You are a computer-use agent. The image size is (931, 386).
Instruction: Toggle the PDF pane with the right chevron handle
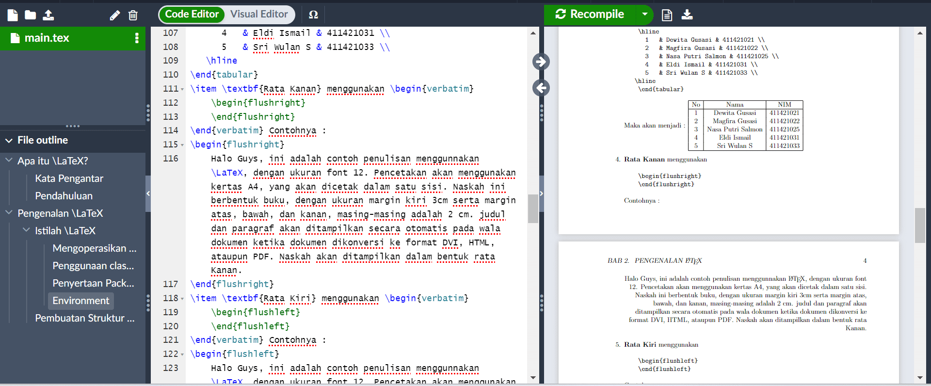coord(541,193)
